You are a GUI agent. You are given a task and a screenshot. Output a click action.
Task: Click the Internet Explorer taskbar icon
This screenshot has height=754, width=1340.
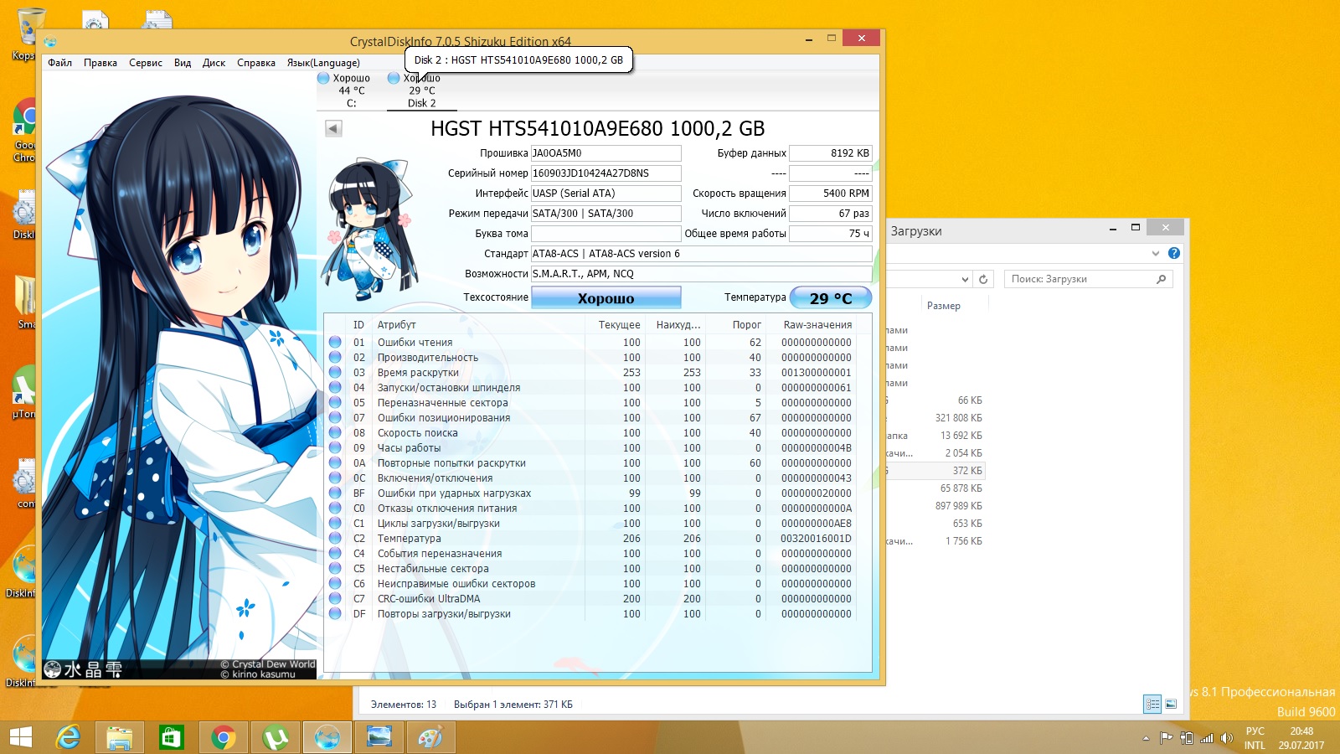click(x=69, y=737)
